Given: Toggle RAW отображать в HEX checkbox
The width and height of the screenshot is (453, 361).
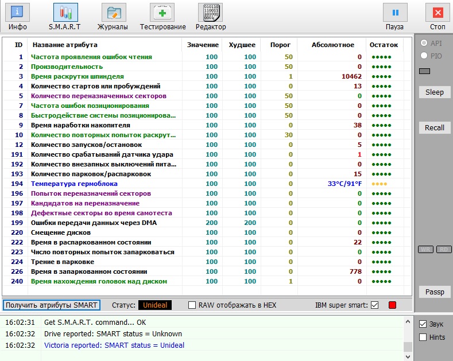Looking at the screenshot, I should [x=192, y=305].
